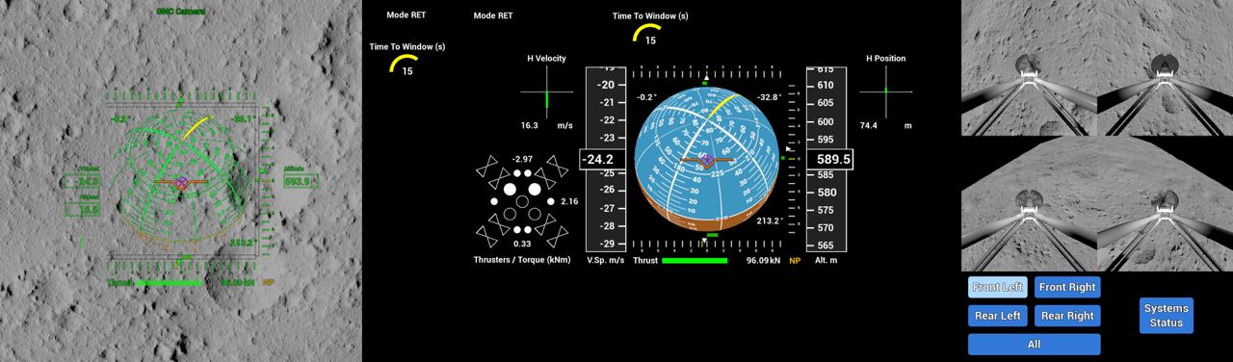Click the 610 mark on the altitude tape
The image size is (1233, 362).
click(826, 86)
